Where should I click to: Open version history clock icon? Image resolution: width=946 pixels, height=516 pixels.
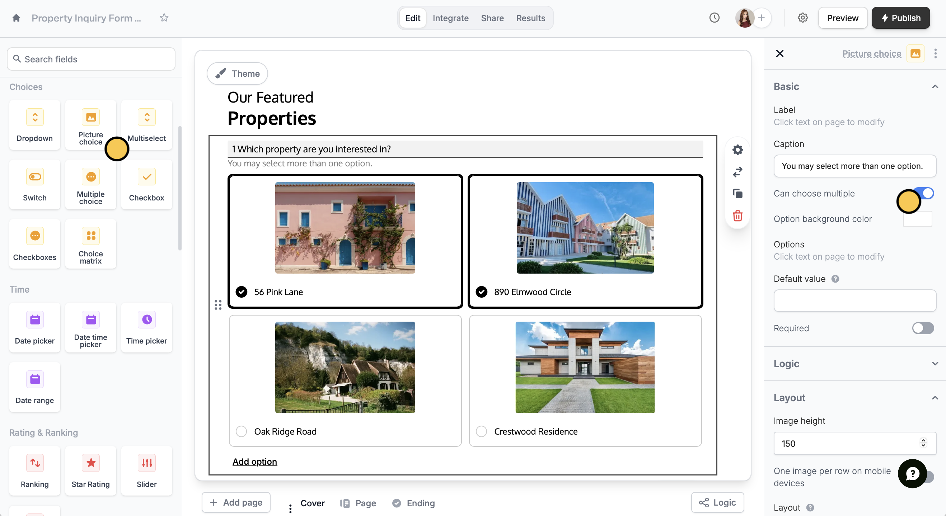(714, 18)
